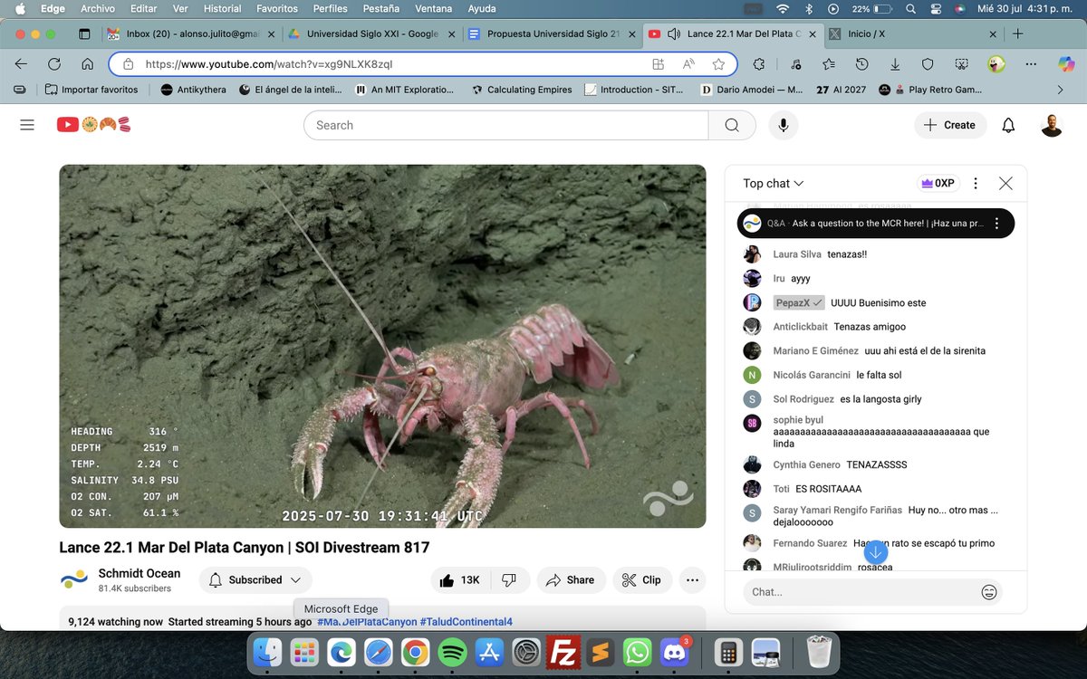Start Edge screenshot tool
The height and width of the screenshot is (679, 1087).
coord(961,64)
